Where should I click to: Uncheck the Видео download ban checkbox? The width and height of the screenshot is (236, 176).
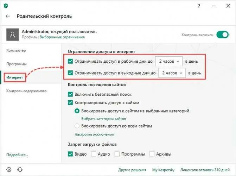coord(70,154)
